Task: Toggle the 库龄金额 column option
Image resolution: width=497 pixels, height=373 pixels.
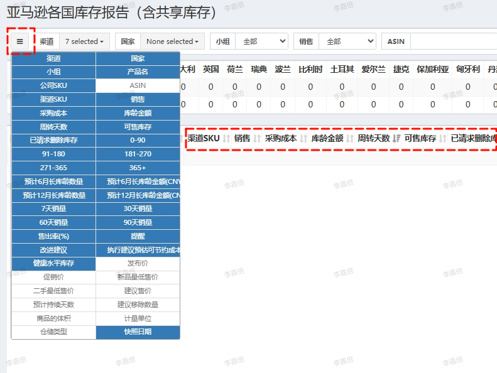Action: coord(138,113)
